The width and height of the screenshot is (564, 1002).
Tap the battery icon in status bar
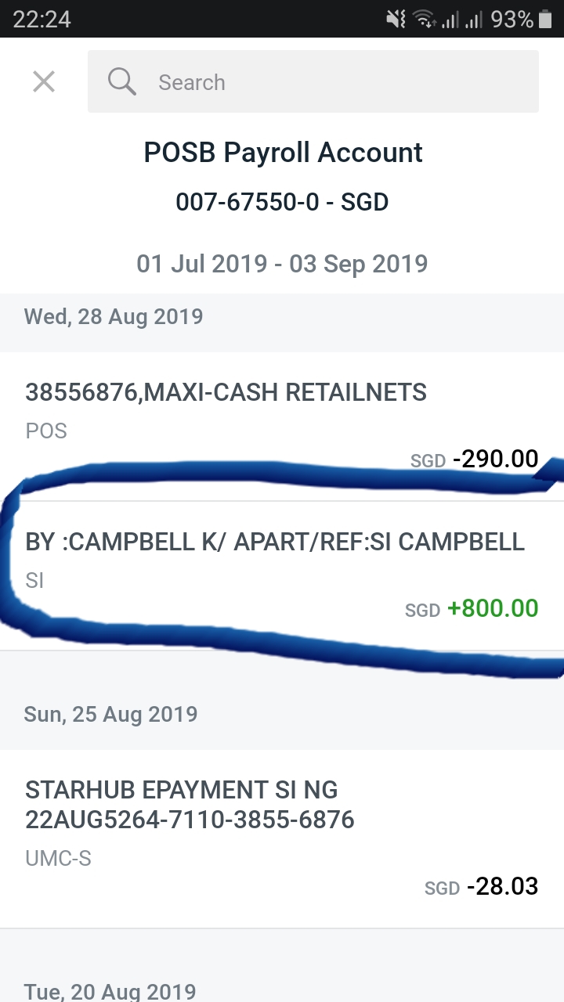click(546, 19)
